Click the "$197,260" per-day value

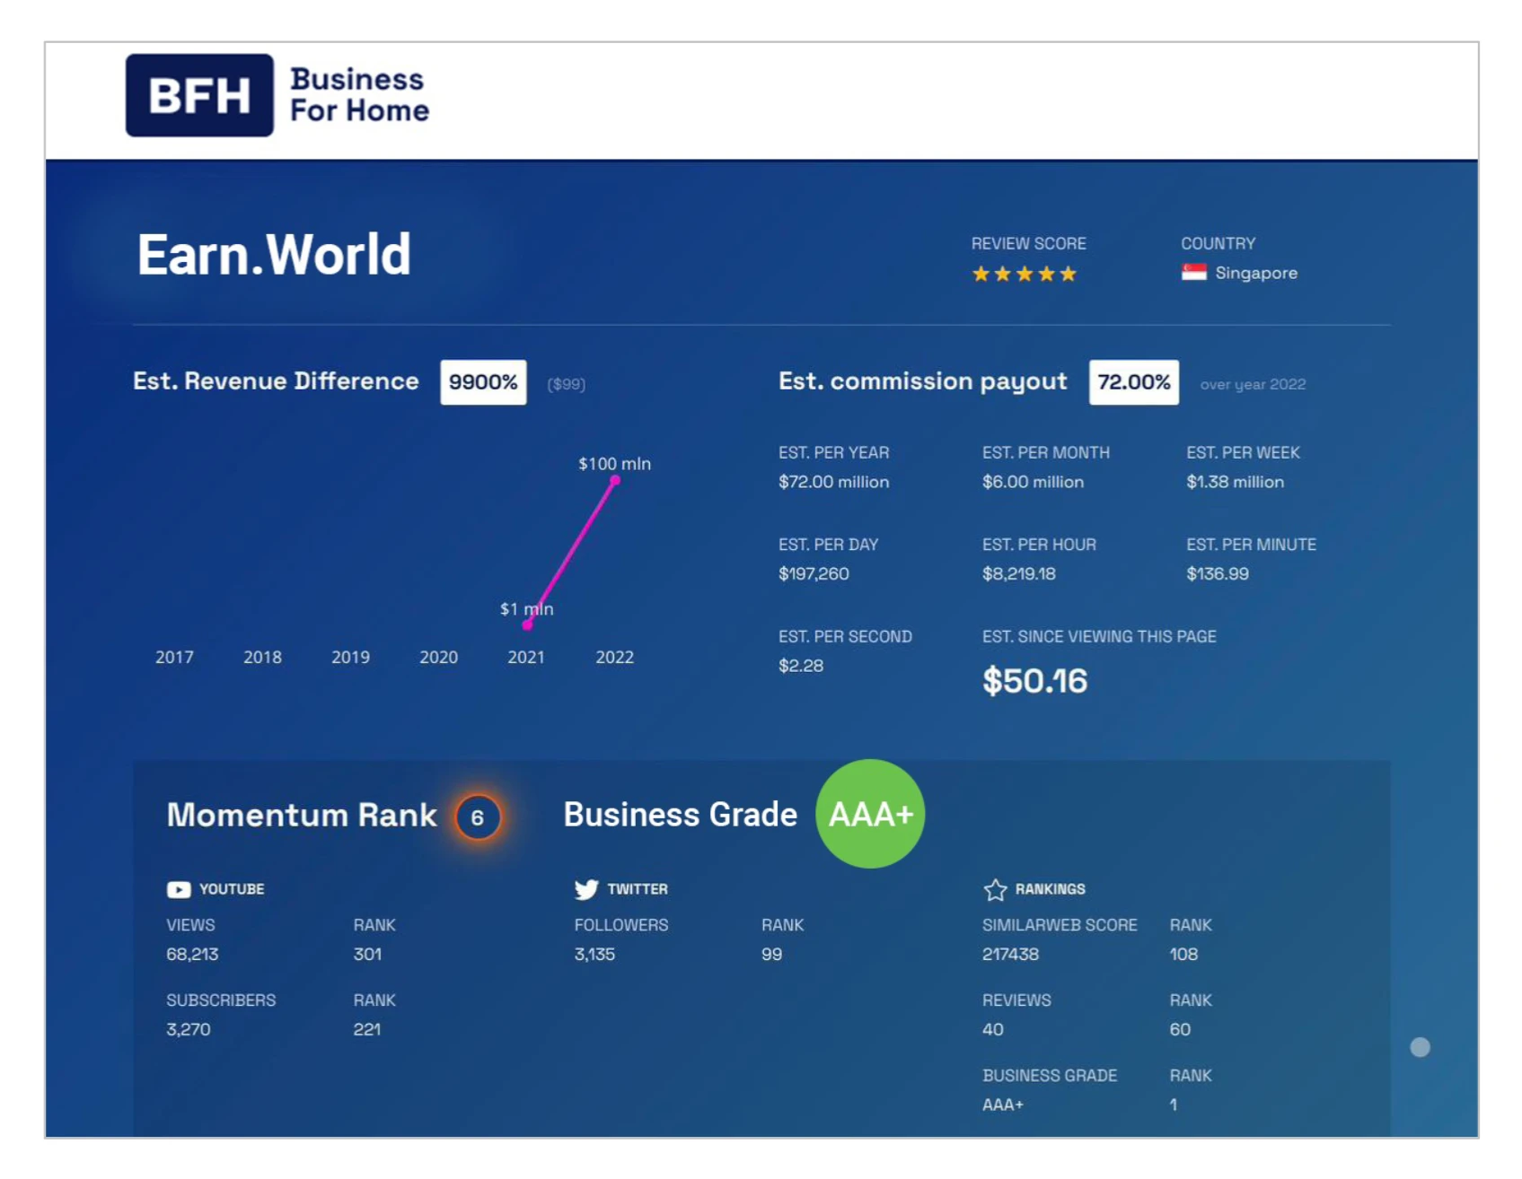[814, 573]
